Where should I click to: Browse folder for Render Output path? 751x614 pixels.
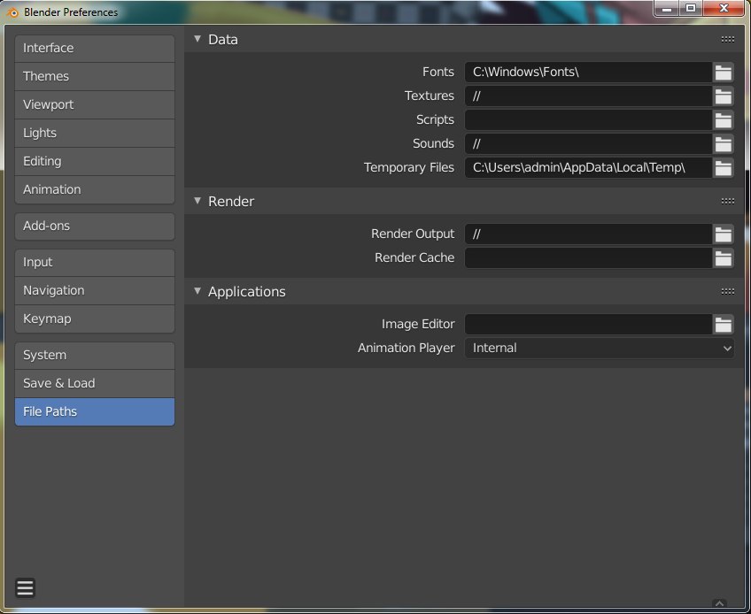pyautogui.click(x=724, y=234)
